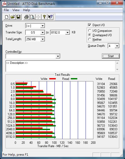Viewport: 125px width, 159px height.
Task: Click the Write value 91456
Action: 101,95
